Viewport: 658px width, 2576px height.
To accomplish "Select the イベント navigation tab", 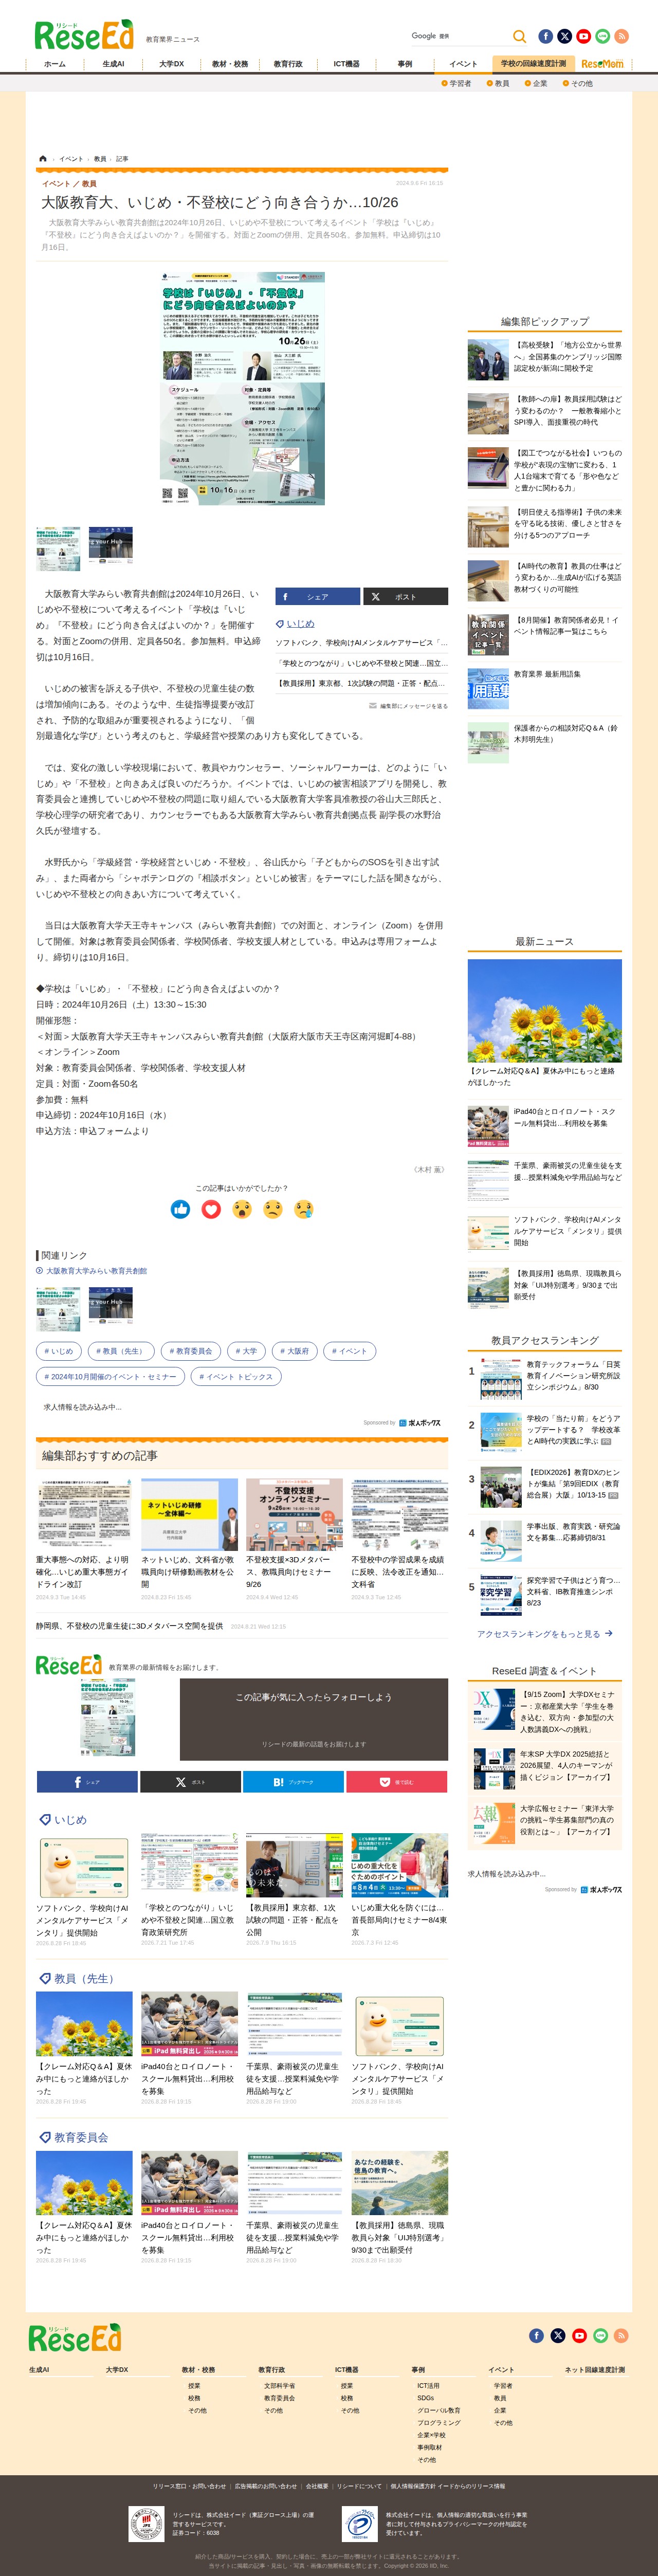I will click(x=463, y=64).
